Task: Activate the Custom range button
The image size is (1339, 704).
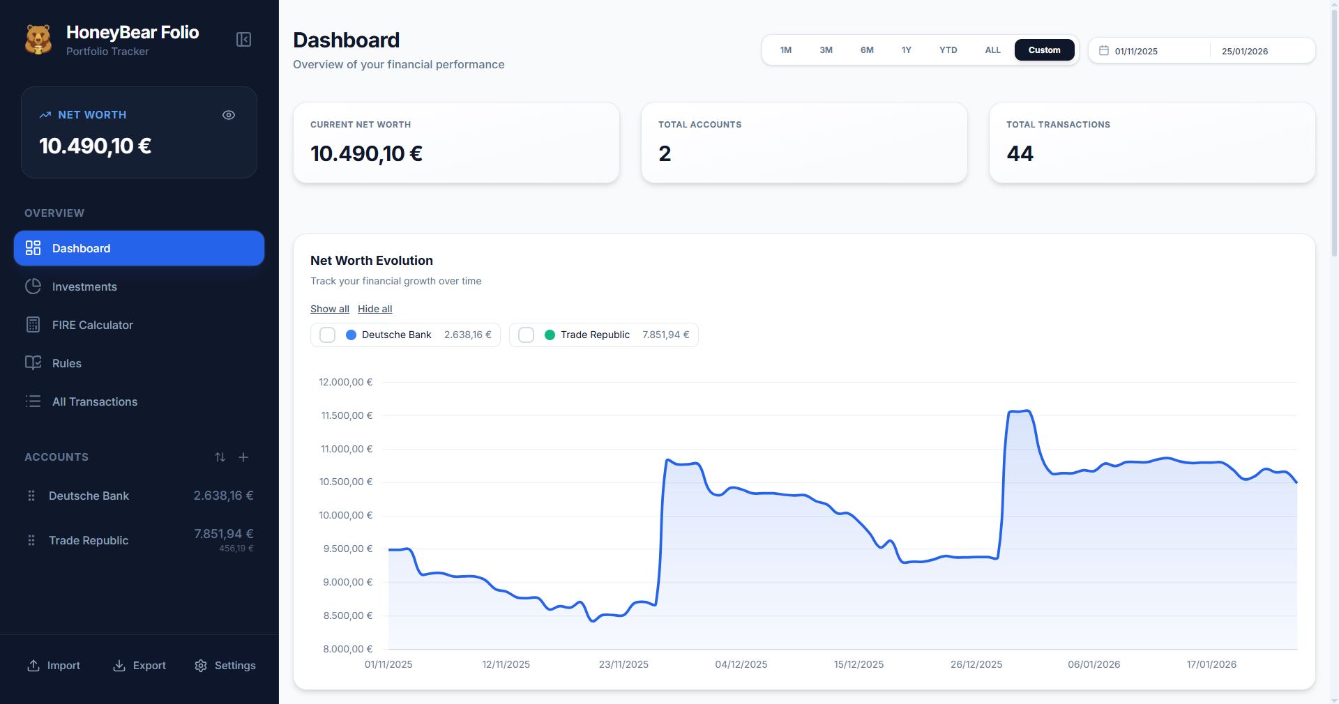Action: 1044,49
